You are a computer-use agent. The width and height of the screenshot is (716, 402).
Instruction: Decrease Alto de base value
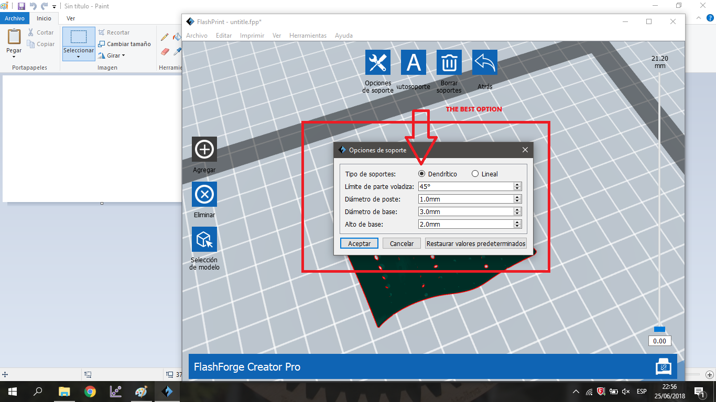pyautogui.click(x=517, y=226)
